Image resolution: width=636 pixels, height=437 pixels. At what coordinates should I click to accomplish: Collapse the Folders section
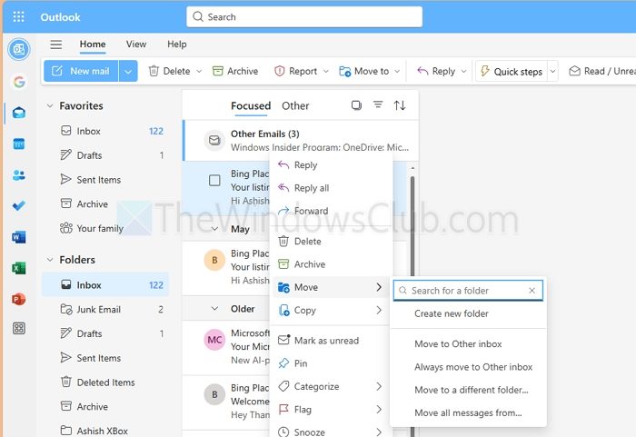coord(50,260)
